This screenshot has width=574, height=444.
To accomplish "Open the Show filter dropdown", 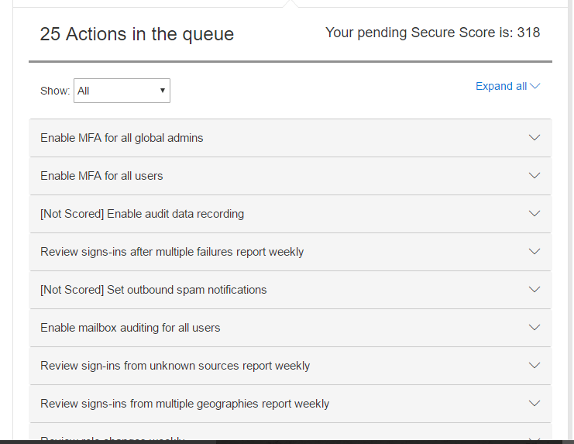I will click(122, 91).
